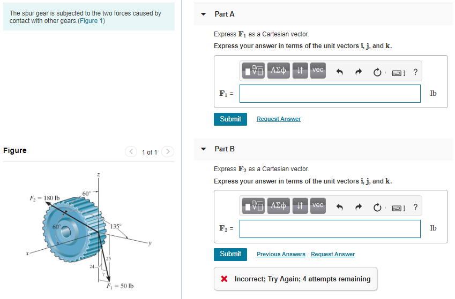Open Greek symbols menu in Part B
455x299 pixels.
[x=278, y=206]
